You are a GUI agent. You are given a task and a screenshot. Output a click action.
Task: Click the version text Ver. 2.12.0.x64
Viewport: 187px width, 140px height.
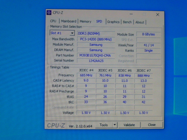[x=80, y=126]
